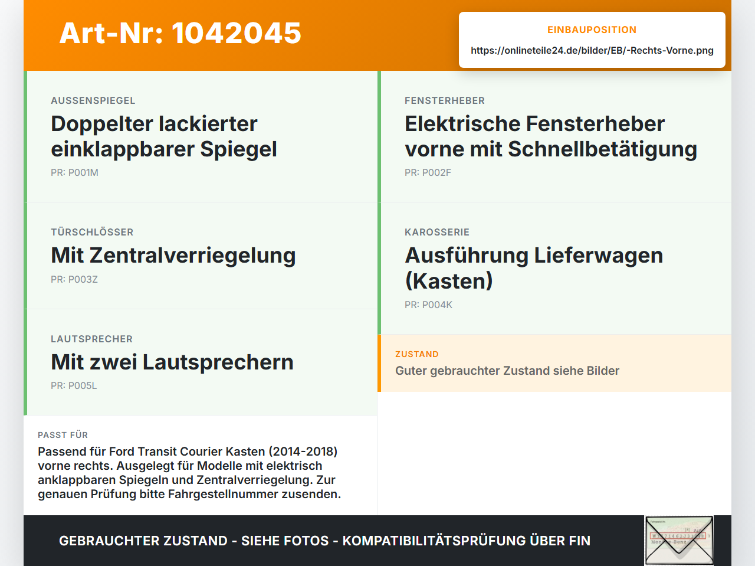Select 'Mit zwei Lautsprechern' text
755x566 pixels.
172,362
